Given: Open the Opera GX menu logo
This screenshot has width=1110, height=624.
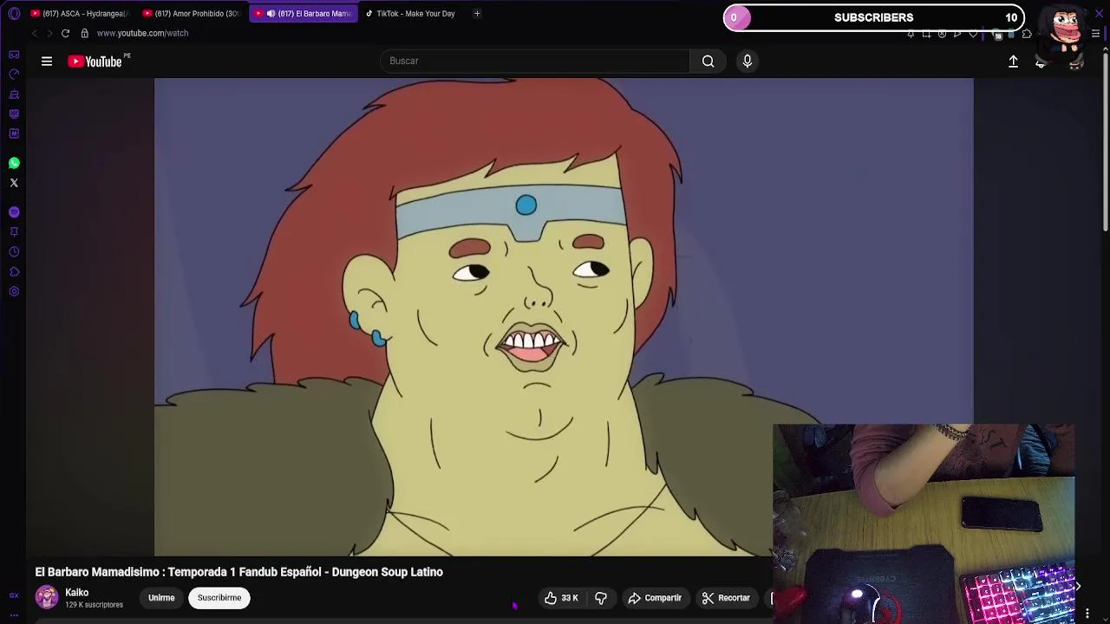Looking at the screenshot, I should 14,14.
